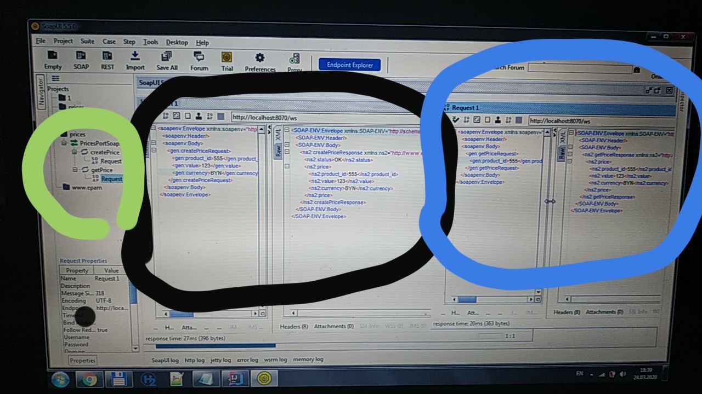Collapse the getPrice operation expander
This screenshot has height=394, width=702.
75,170
